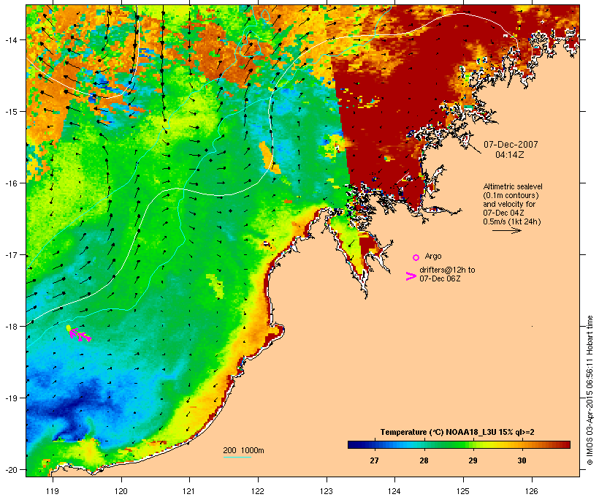This screenshot has height=497, width=599.
Task: Click the longitude label 124
Action: pyautogui.click(x=394, y=491)
